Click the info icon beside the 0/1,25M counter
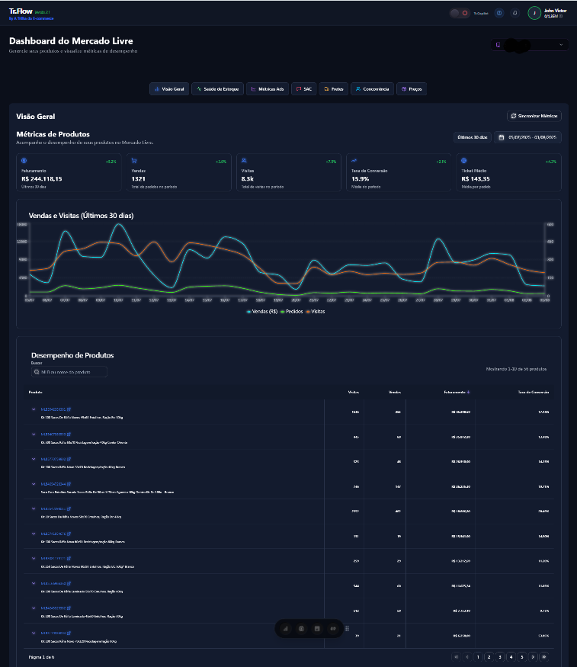 (561, 16)
